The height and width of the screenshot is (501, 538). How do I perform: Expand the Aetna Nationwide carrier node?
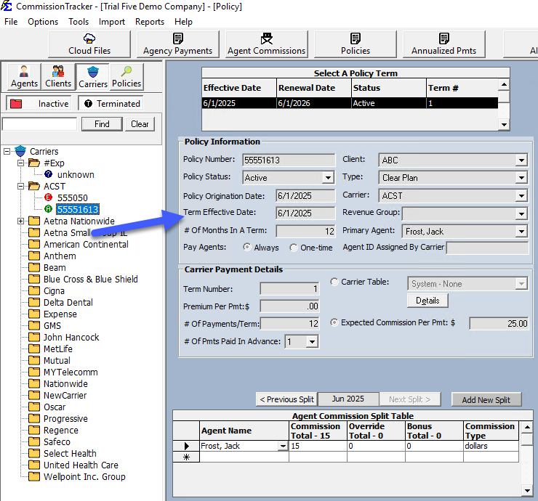pyautogui.click(x=20, y=221)
